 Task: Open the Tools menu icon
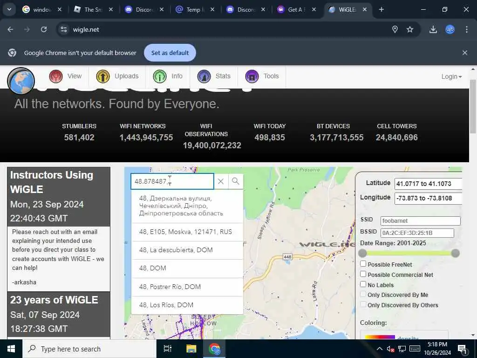click(252, 76)
